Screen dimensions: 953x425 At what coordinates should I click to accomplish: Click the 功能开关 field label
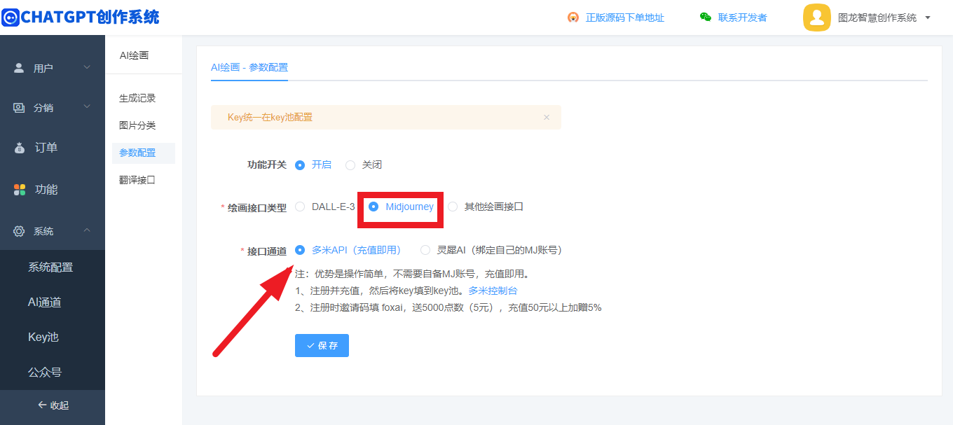(267, 165)
